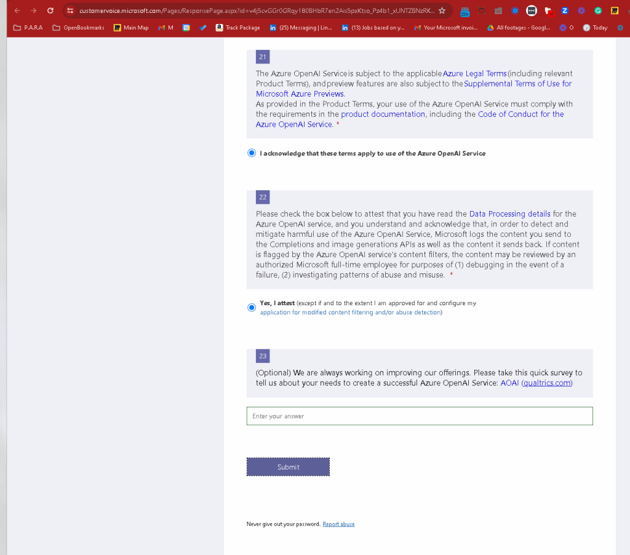Open modified content filtering application link
Image resolution: width=630 pixels, height=555 pixels.
350,312
